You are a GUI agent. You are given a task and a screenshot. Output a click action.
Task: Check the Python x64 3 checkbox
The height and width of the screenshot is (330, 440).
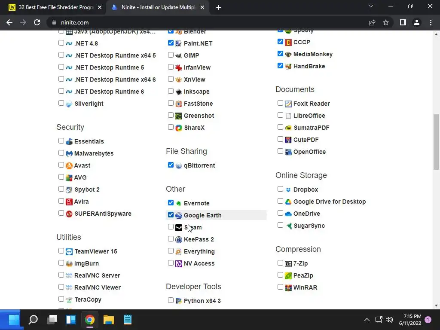click(171, 300)
